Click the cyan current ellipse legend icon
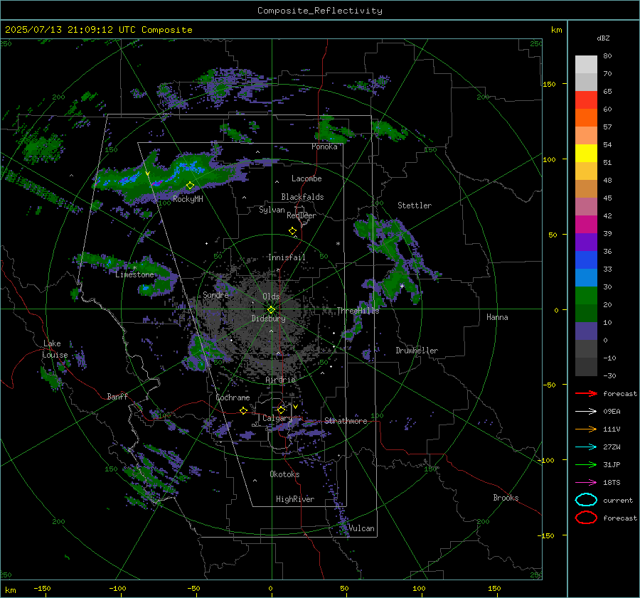 pos(586,500)
